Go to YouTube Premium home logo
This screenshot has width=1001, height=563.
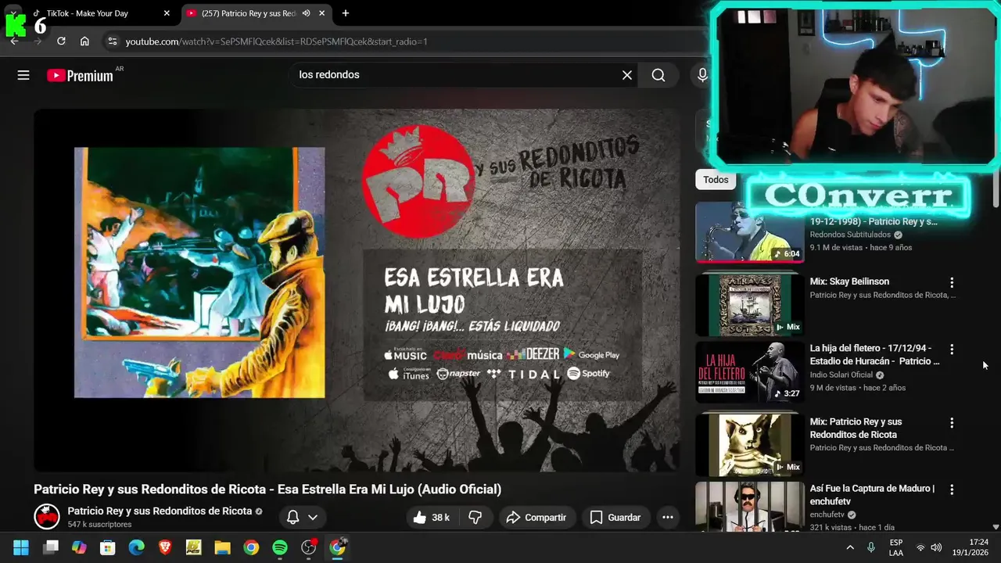click(x=80, y=76)
